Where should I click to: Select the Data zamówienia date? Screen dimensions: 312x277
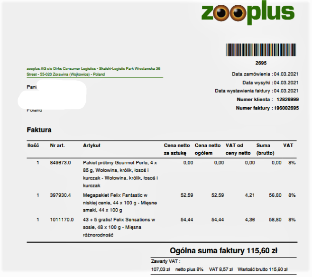click(286, 74)
